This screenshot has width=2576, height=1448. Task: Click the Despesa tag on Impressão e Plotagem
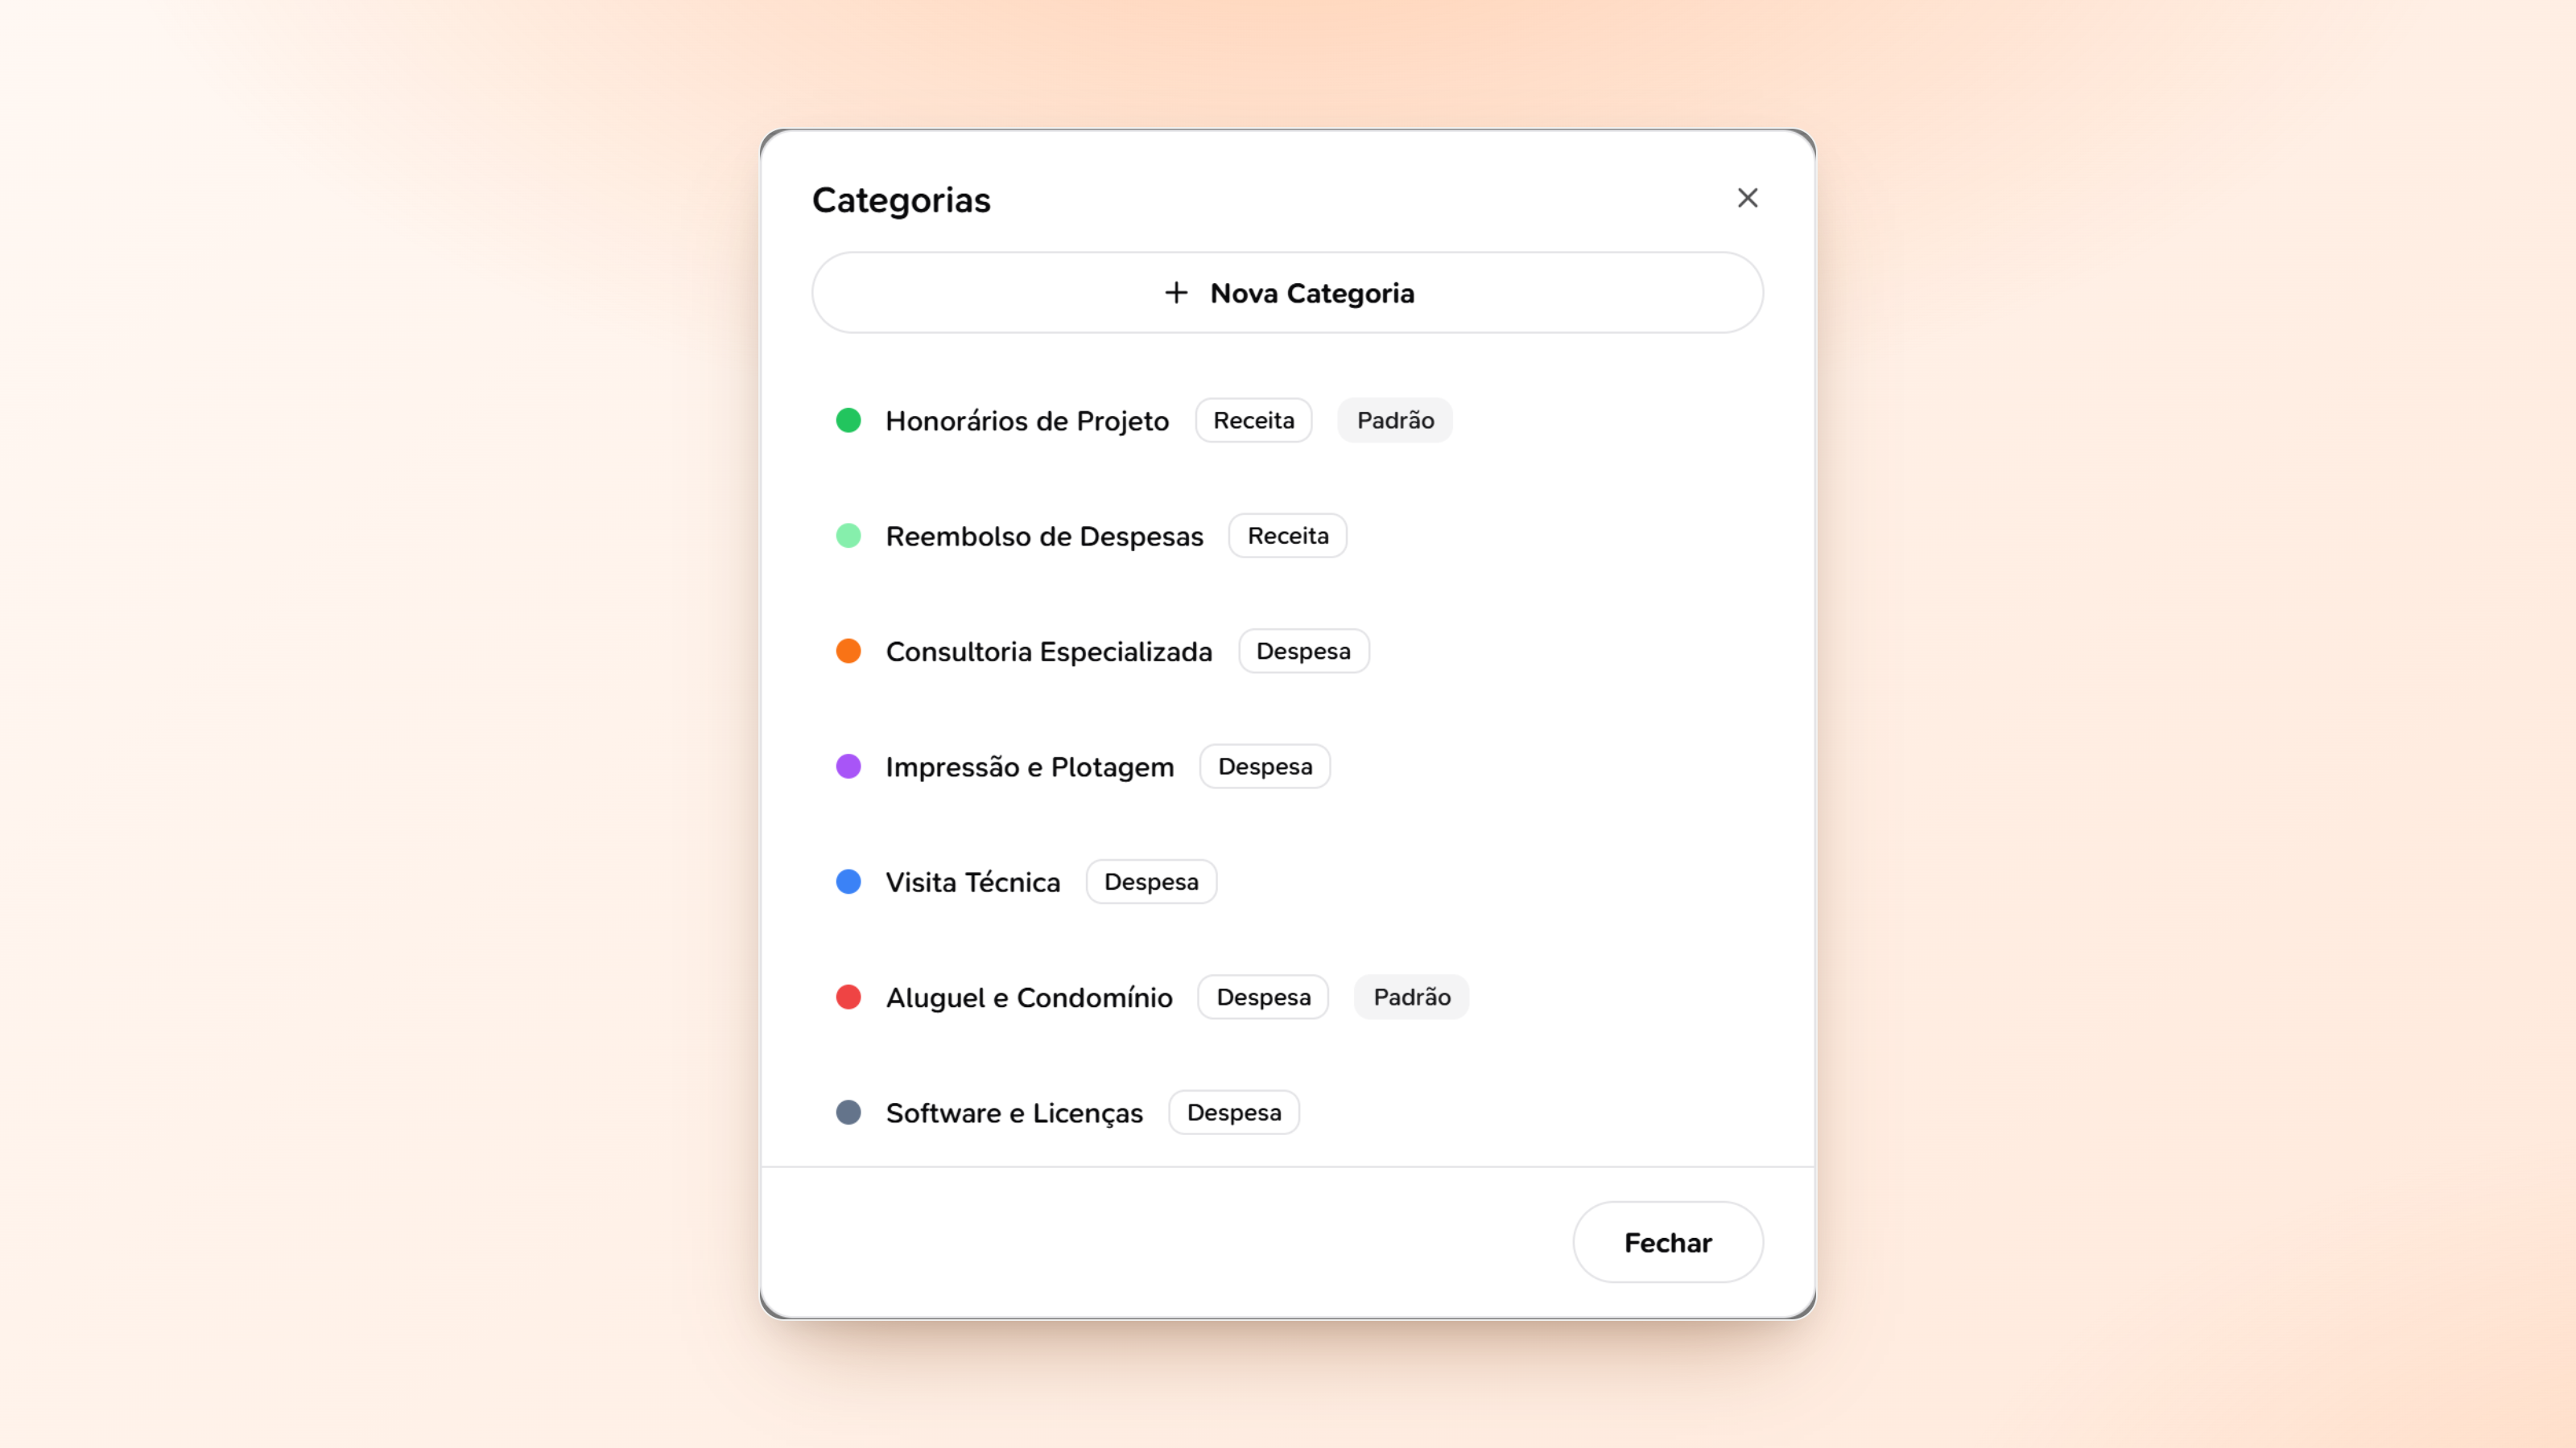[1265, 767]
